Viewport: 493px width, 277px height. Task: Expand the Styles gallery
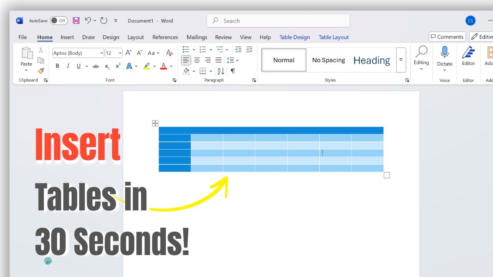(401, 60)
